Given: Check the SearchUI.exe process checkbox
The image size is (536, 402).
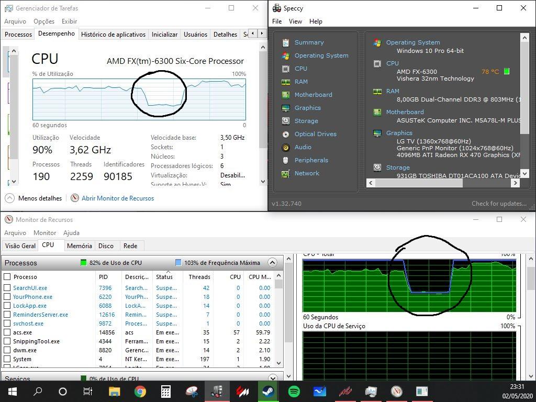Looking at the screenshot, I should (7, 288).
